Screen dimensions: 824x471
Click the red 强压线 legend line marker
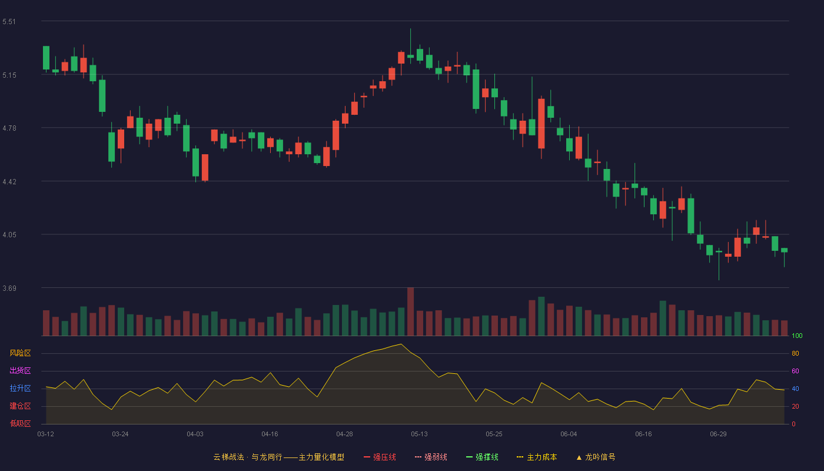pyautogui.click(x=367, y=457)
